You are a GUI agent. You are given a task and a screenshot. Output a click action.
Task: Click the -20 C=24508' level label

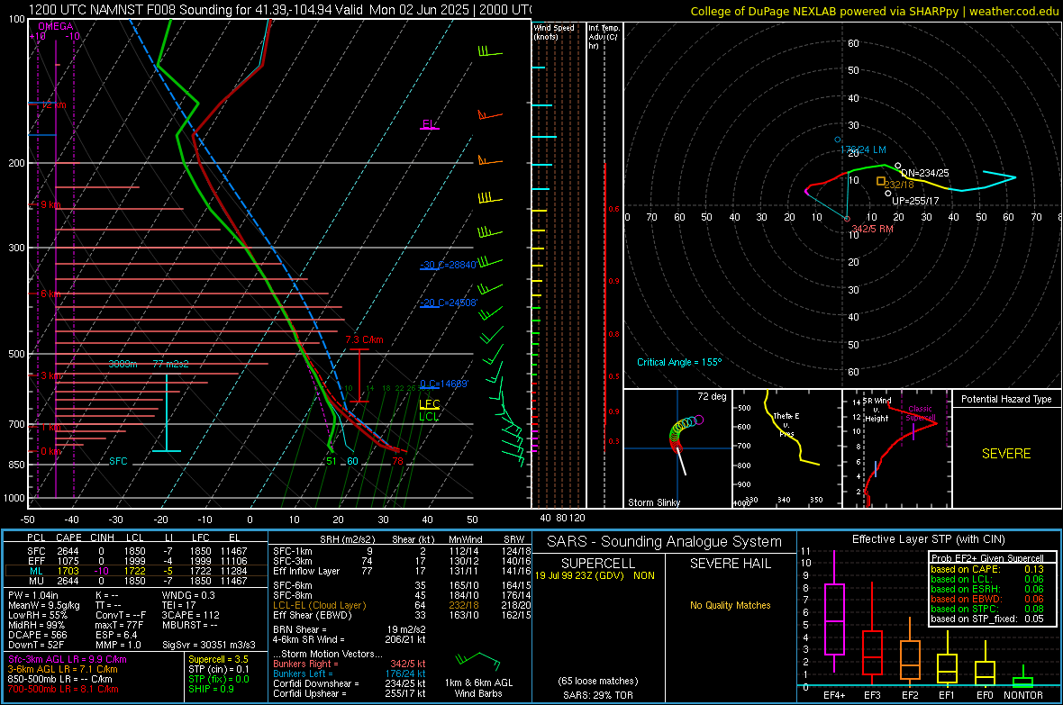(449, 303)
